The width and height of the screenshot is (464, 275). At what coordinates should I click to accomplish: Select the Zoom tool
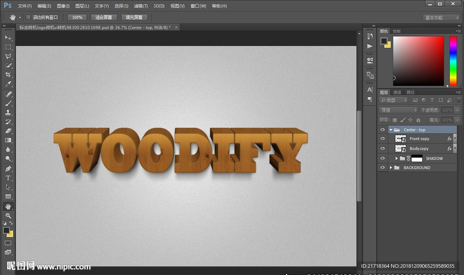[x=8, y=216]
